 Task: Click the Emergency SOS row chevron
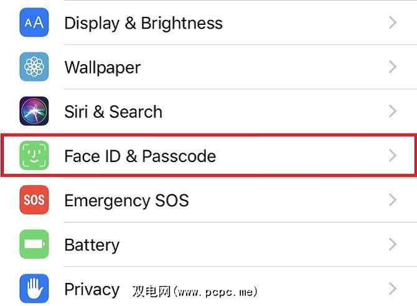click(392, 200)
